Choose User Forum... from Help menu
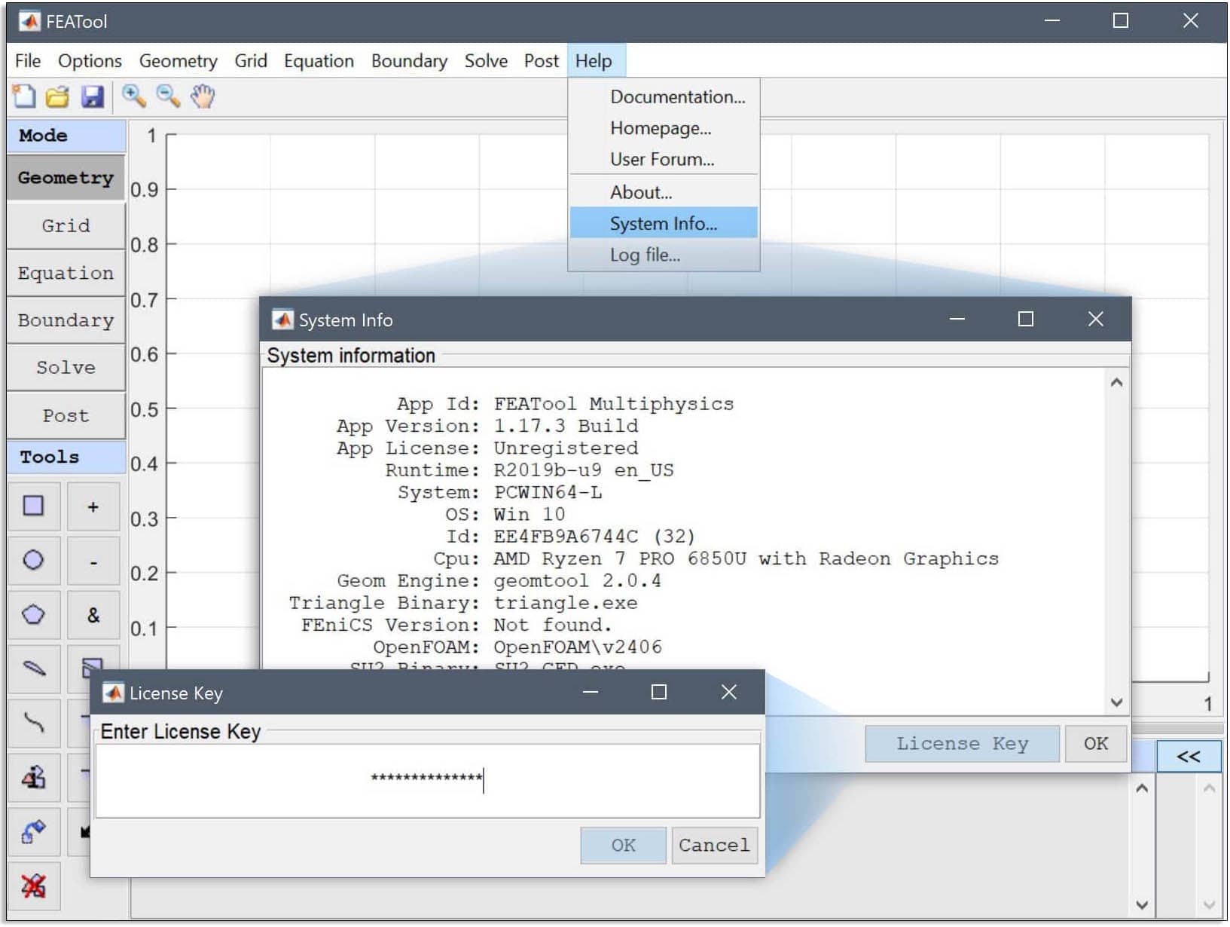Image resolution: width=1230 pixels, height=927 pixels. coord(664,160)
